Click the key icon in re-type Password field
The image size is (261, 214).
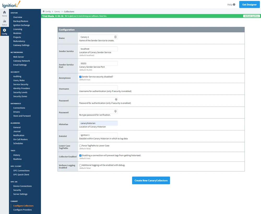tap(115, 111)
